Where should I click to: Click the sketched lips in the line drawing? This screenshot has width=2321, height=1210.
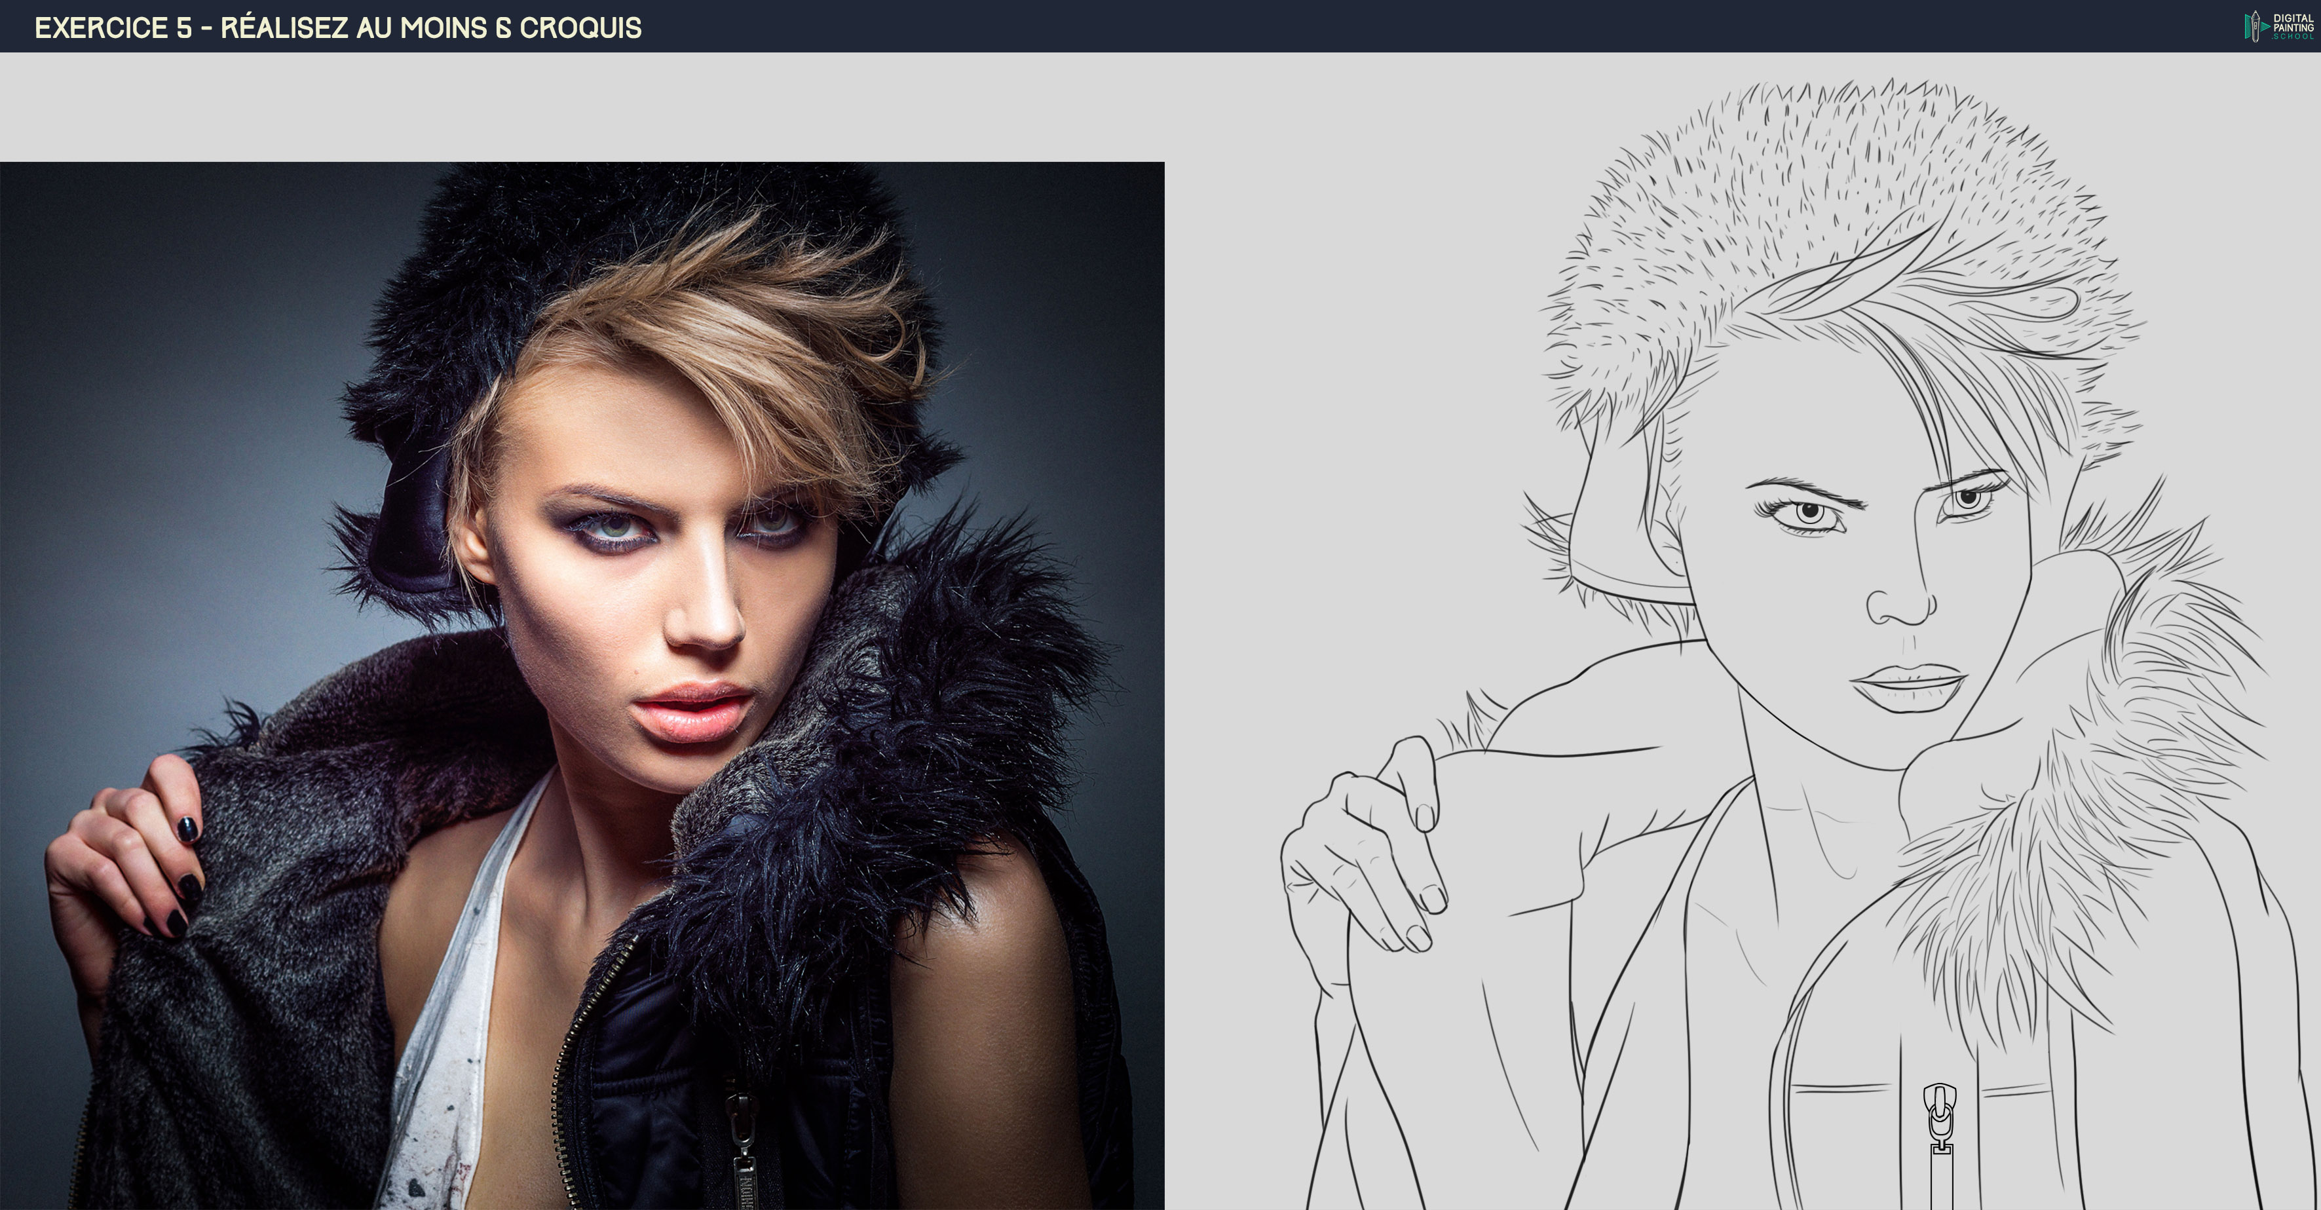(x=1910, y=687)
